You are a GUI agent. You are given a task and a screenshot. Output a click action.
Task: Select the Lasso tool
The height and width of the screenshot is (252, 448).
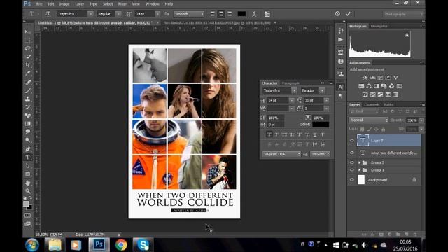[27, 48]
